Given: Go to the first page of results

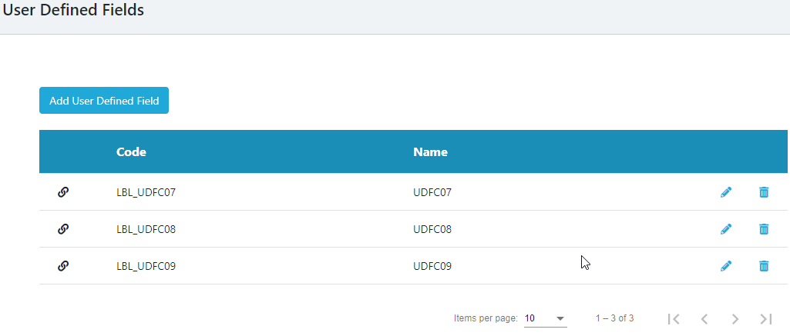Looking at the screenshot, I should 674,318.
